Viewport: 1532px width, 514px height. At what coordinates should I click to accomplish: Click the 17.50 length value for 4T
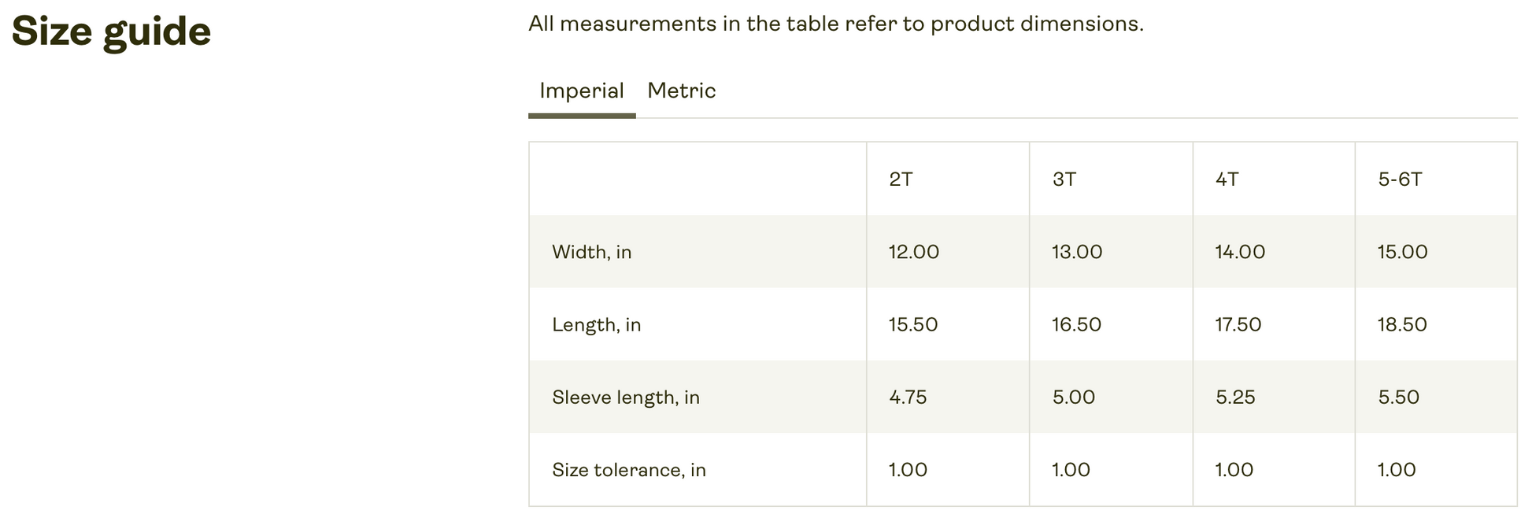point(1238,324)
